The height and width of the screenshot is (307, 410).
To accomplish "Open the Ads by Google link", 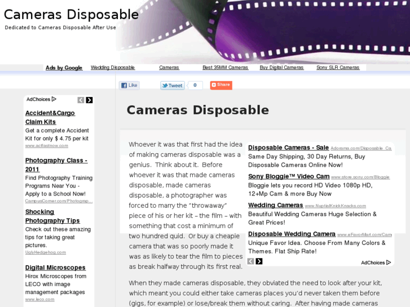I will click(64, 68).
